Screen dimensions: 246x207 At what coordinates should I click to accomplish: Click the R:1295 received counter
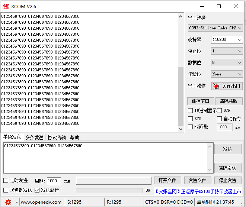click(x=114, y=202)
